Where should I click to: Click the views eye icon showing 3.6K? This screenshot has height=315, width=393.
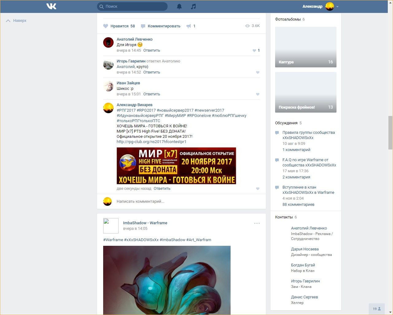coord(247,26)
